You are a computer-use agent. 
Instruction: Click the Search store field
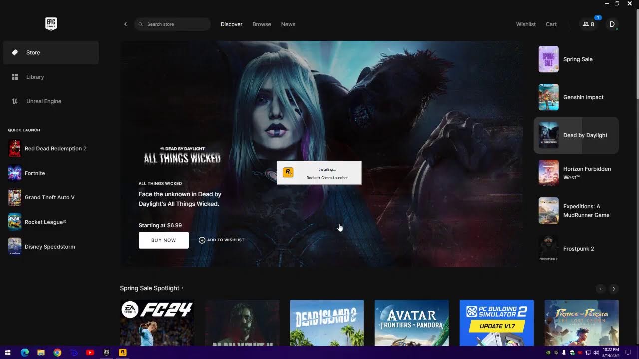(x=172, y=24)
